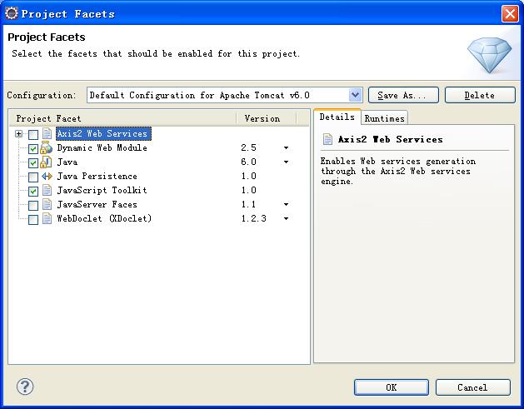Click the JavaScript Toolkit document icon
Screen dimensions: 524x409
47,190
